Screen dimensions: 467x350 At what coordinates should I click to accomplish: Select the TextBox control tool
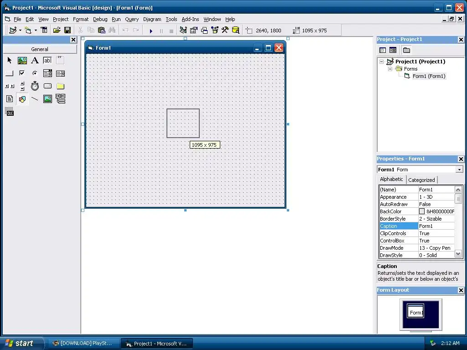[x=47, y=61]
